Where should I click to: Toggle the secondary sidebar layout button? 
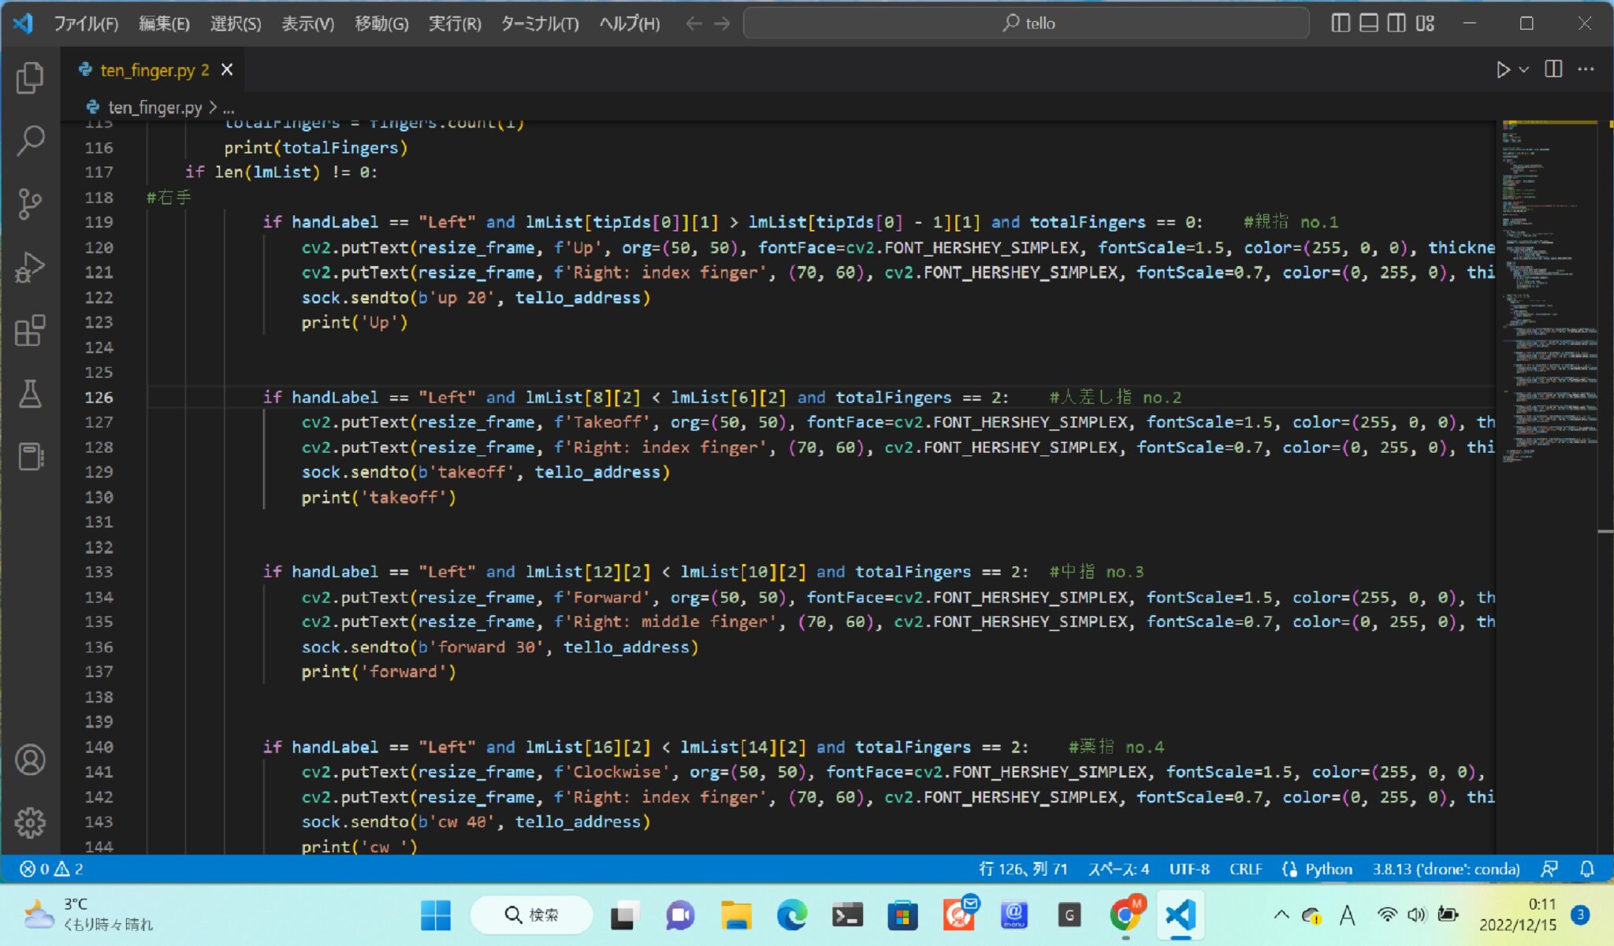coord(1396,23)
